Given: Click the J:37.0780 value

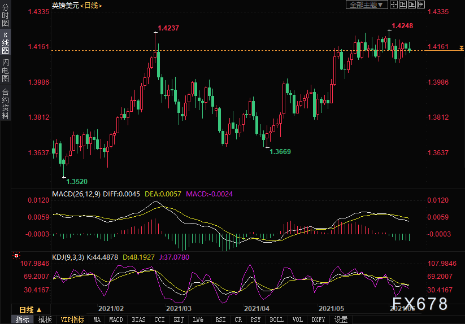Looking at the screenshot, I should click(x=174, y=257).
